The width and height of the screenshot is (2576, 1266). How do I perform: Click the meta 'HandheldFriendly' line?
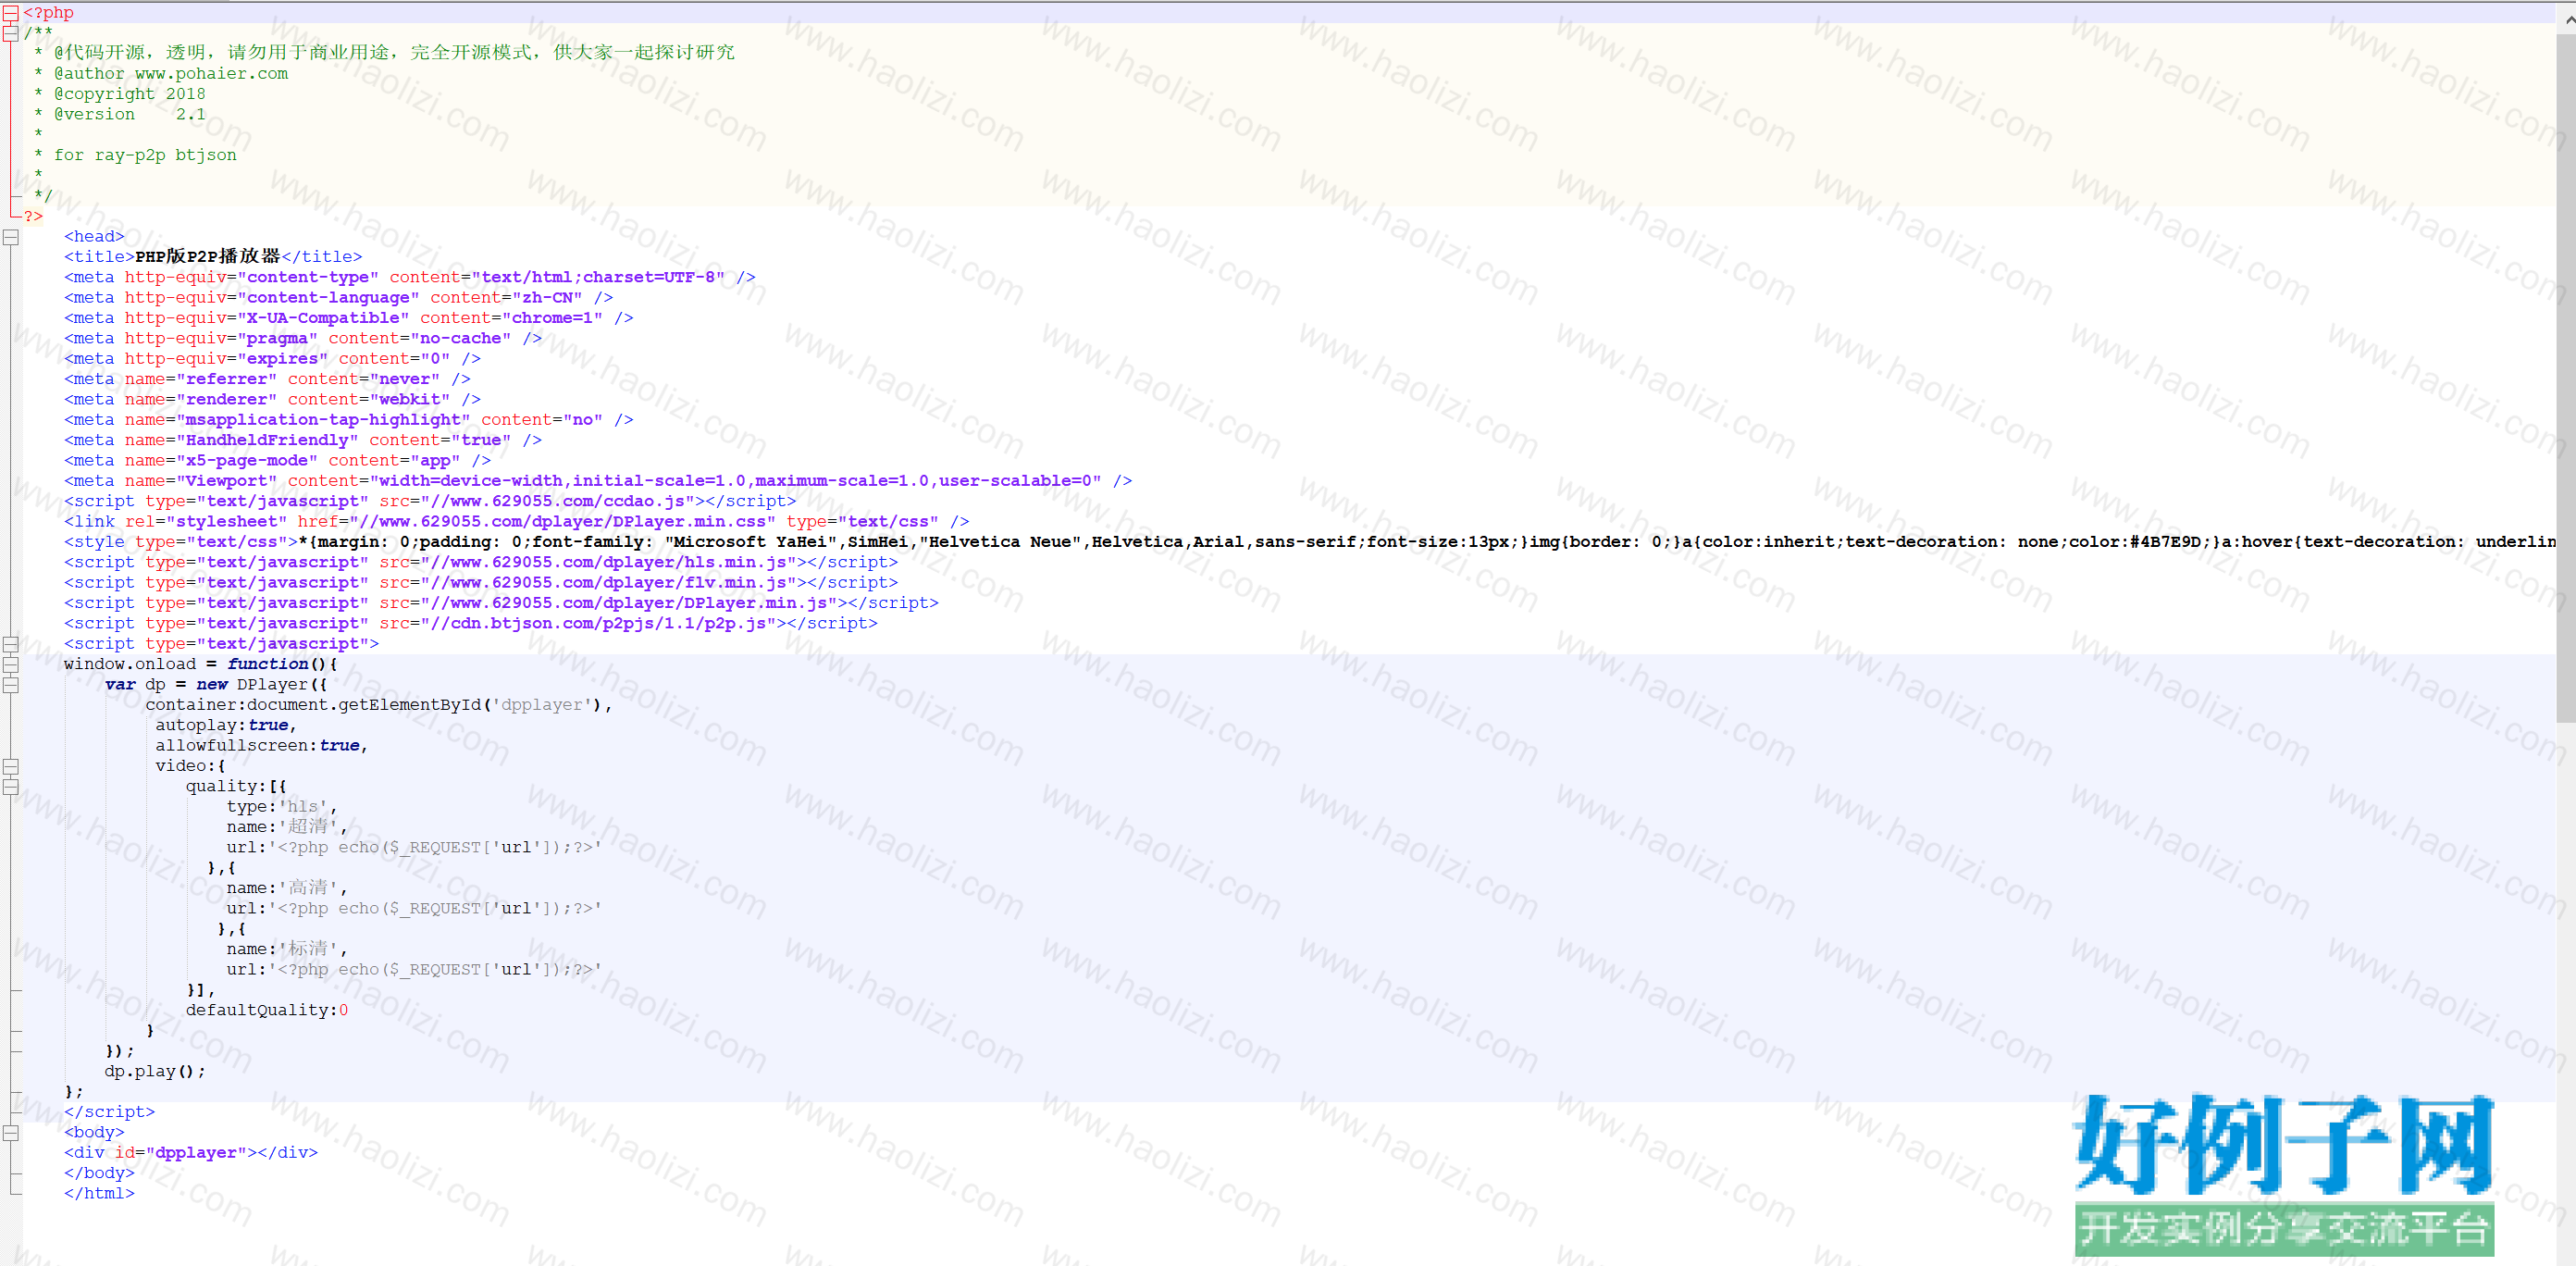303,440
